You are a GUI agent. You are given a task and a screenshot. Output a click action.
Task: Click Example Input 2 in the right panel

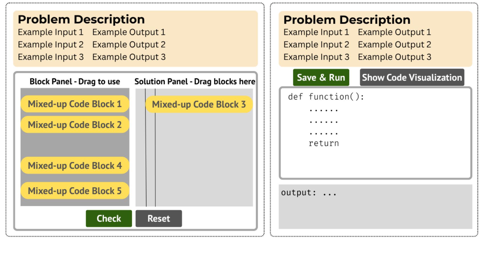pos(316,45)
